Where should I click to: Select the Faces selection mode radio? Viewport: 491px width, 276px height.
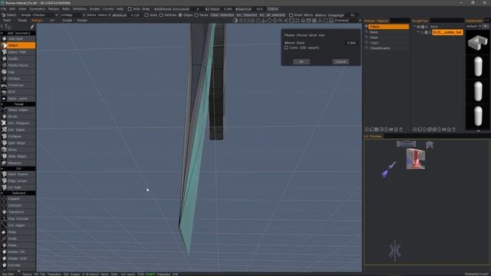[x=196, y=15]
